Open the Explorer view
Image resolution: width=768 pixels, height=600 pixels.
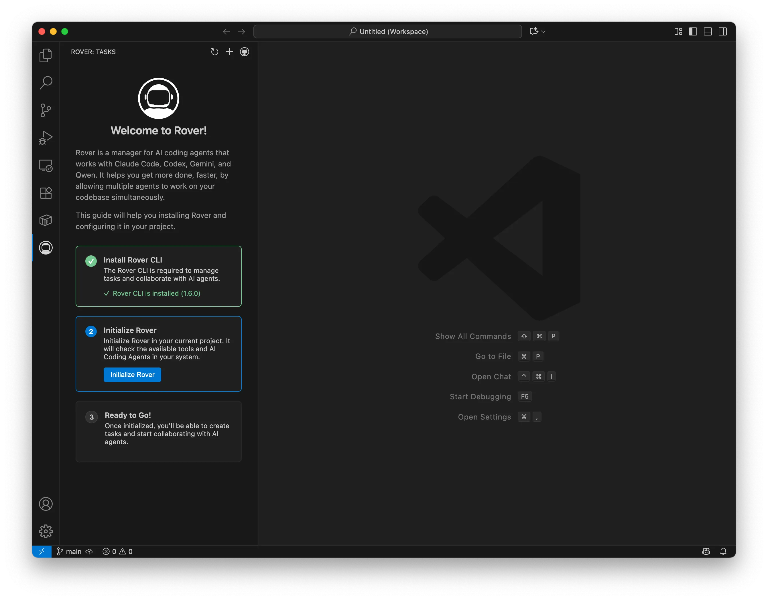(x=46, y=55)
